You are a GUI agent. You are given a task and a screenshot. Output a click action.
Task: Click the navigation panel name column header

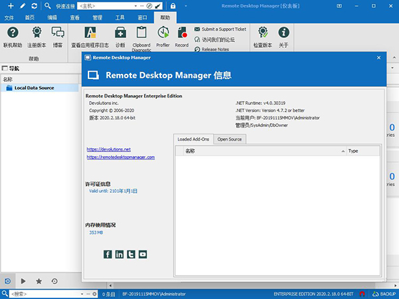tap(40, 79)
